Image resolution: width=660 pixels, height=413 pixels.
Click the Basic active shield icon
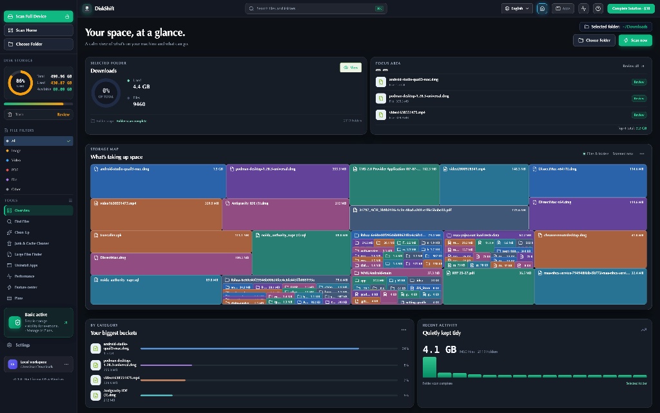point(15,323)
